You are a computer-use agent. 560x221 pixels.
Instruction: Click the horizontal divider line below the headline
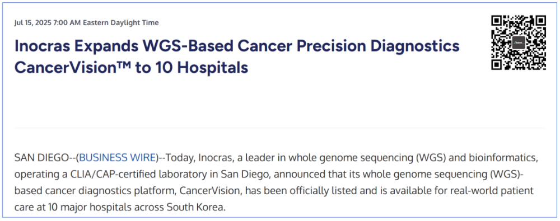tap(279, 128)
